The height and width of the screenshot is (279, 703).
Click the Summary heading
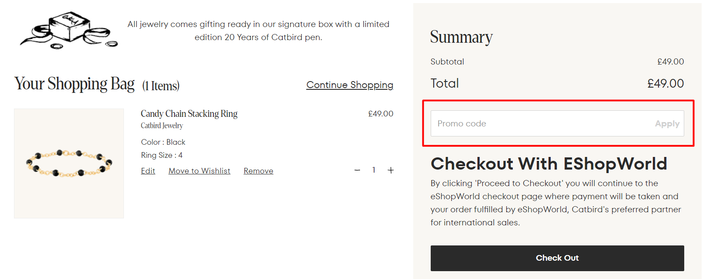461,37
